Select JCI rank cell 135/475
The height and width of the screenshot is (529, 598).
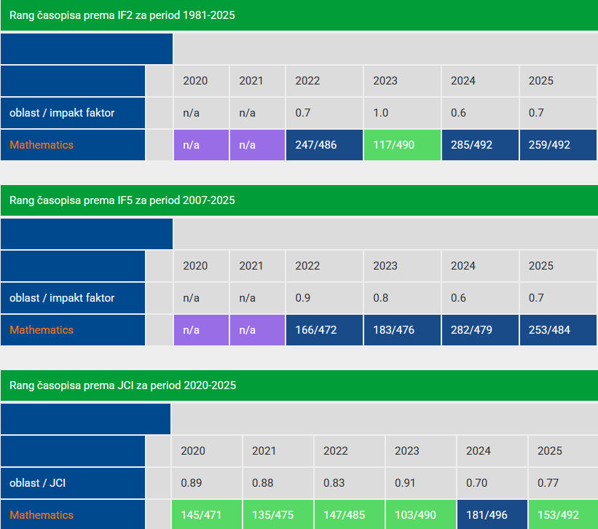pos(278,514)
